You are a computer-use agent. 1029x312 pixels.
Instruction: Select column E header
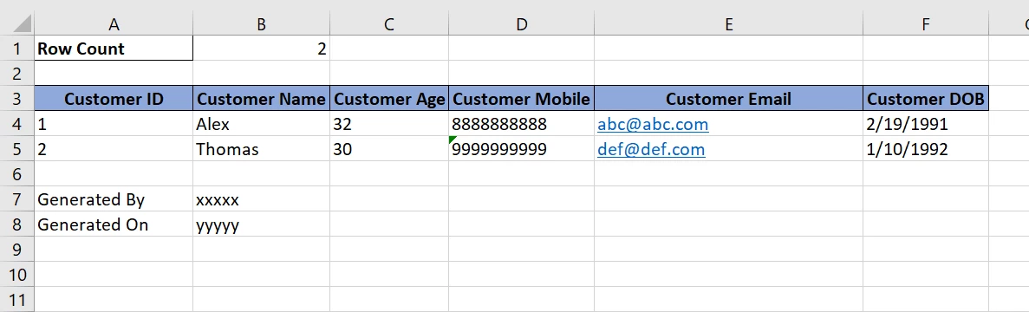point(728,24)
